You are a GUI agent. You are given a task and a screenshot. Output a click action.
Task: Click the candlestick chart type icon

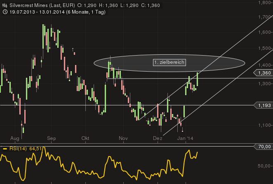click(5, 5)
